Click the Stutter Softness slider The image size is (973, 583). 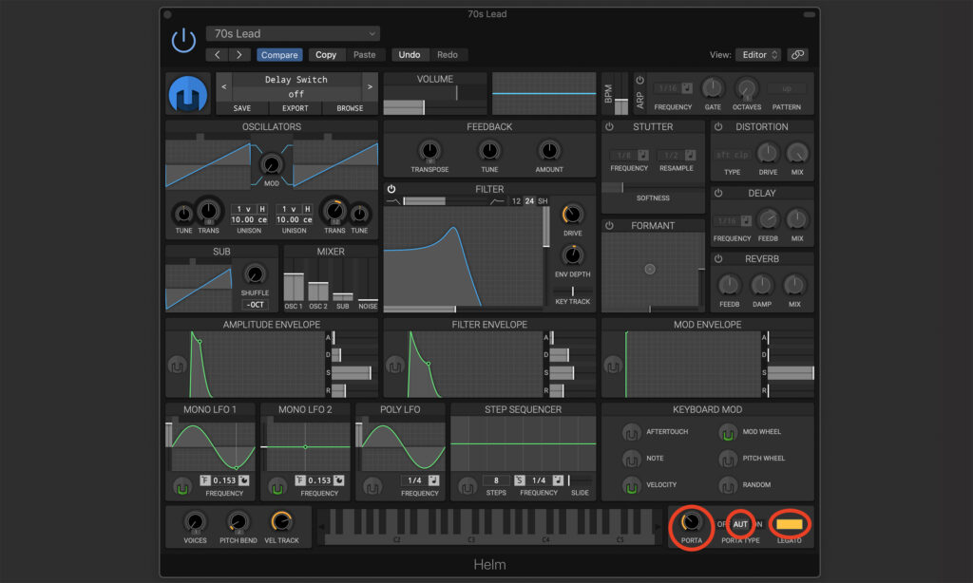[x=653, y=187]
